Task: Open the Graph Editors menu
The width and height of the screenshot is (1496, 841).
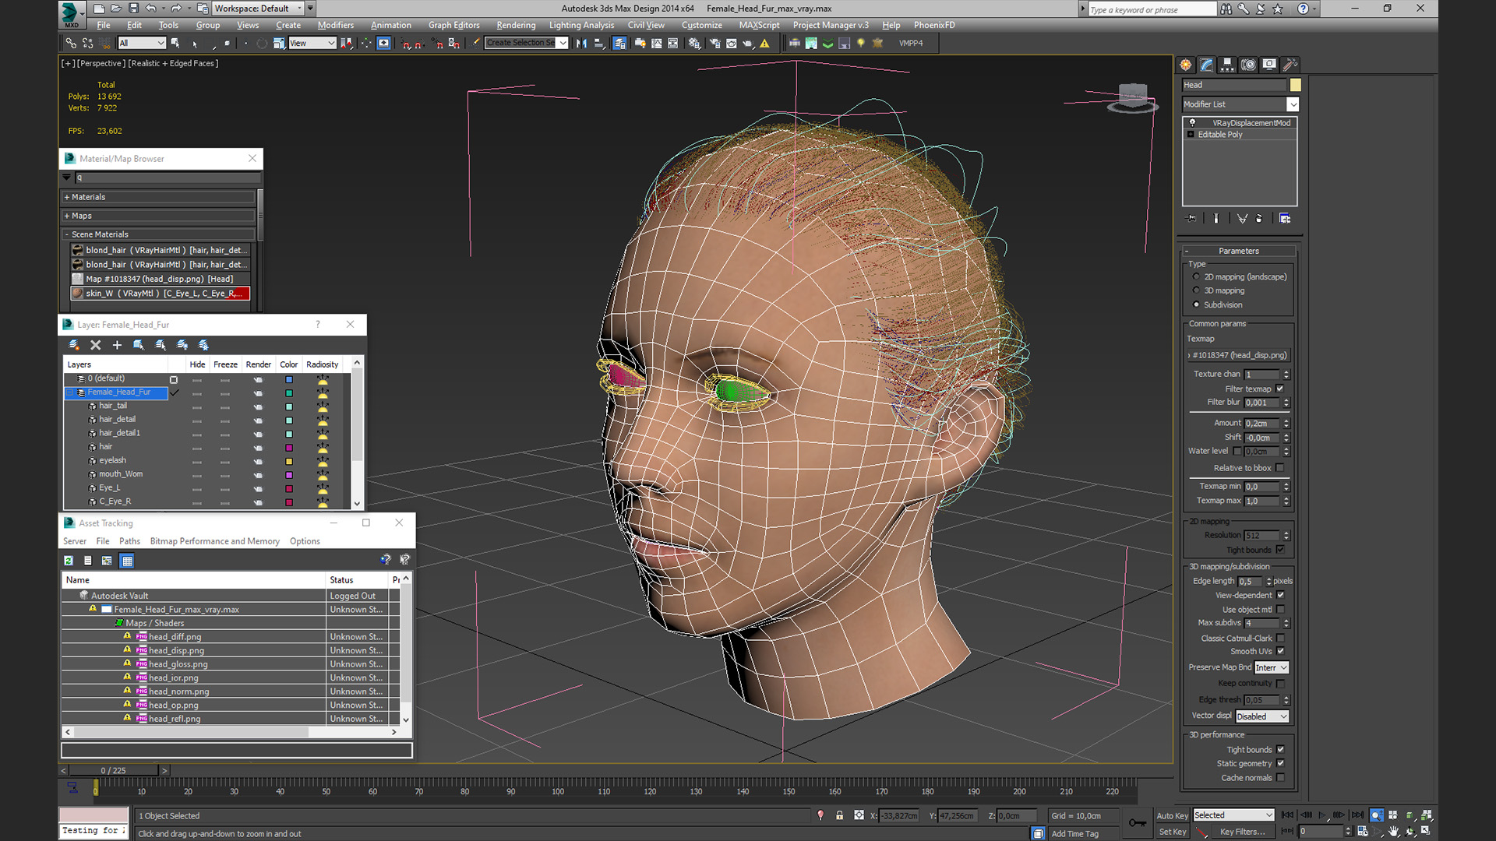Action: (454, 25)
